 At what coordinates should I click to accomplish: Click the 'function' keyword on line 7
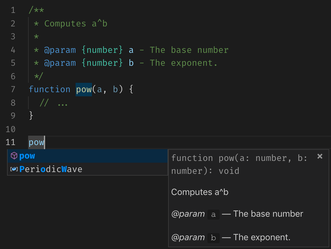(x=49, y=89)
